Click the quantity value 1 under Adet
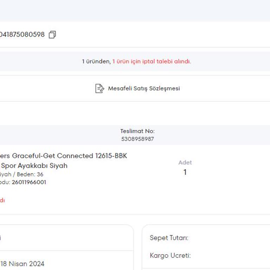 [185, 172]
